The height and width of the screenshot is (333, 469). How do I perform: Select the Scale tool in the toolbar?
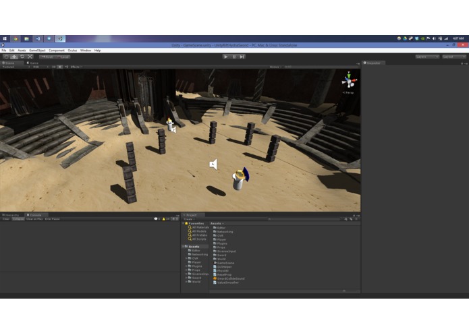tap(30, 57)
